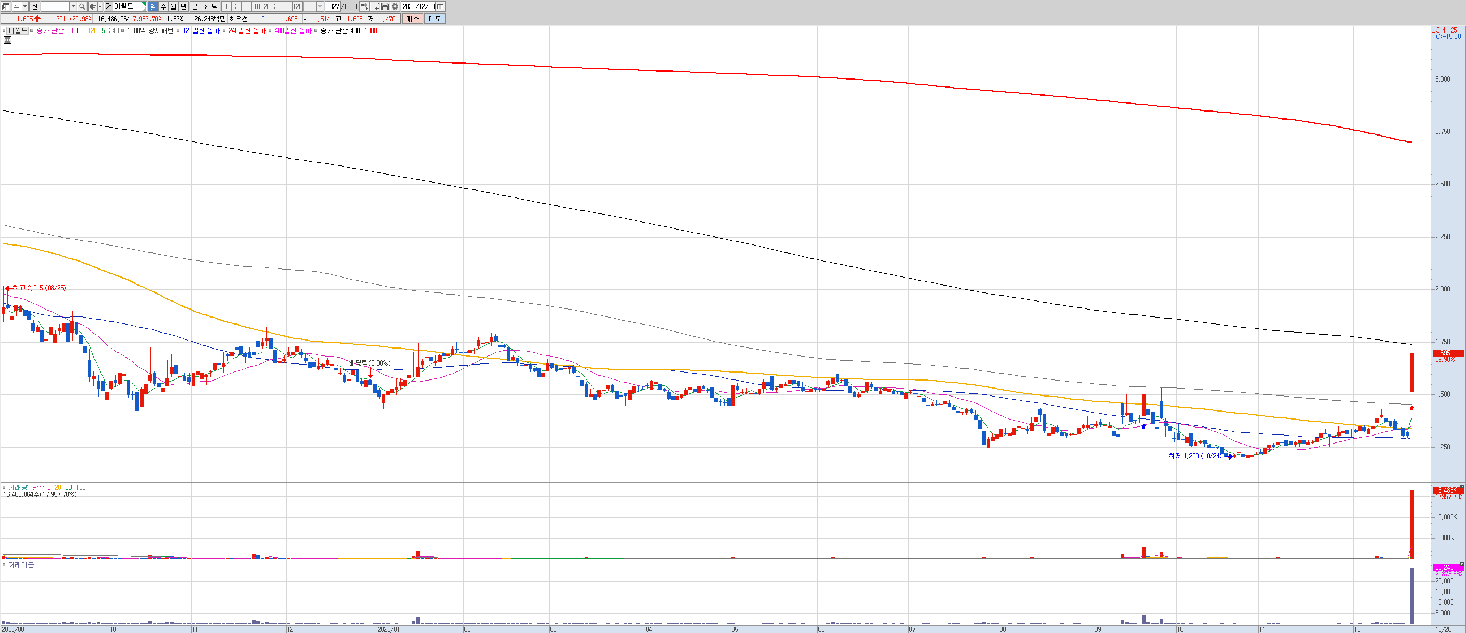Choose the 120 interval button in toolbar
The width and height of the screenshot is (1466, 633).
[298, 6]
